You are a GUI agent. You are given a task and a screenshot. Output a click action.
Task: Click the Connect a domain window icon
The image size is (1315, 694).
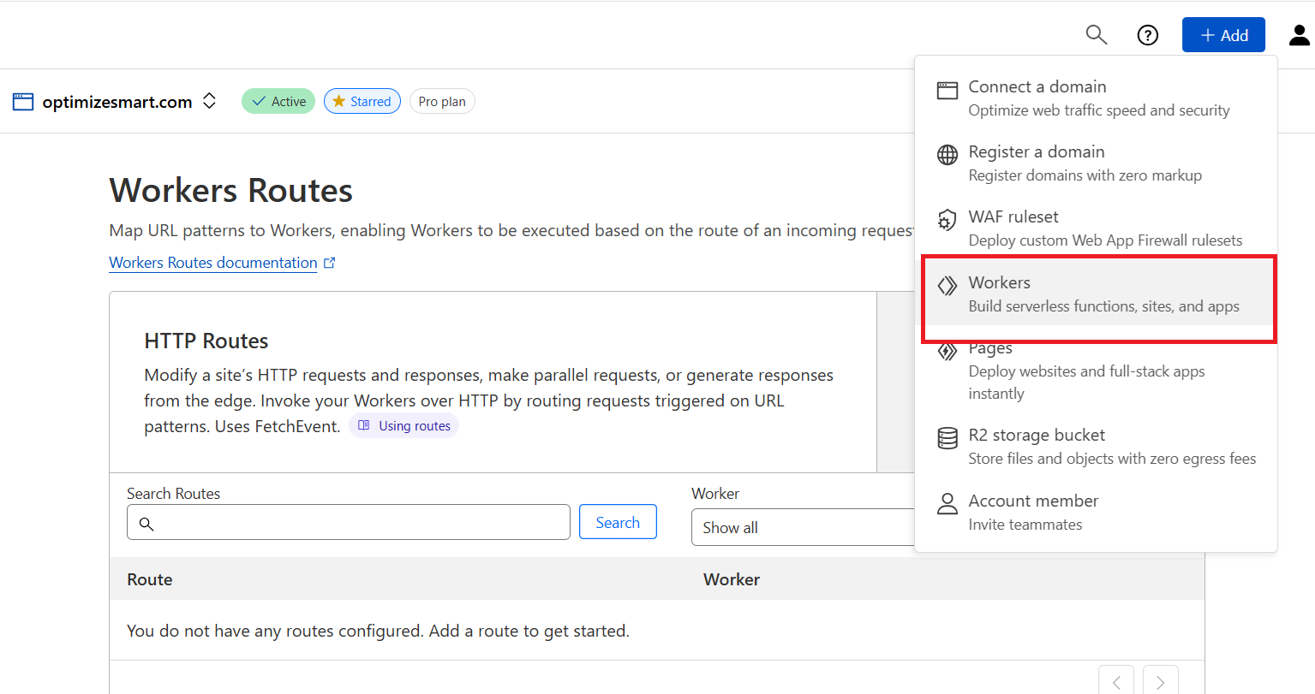947,91
